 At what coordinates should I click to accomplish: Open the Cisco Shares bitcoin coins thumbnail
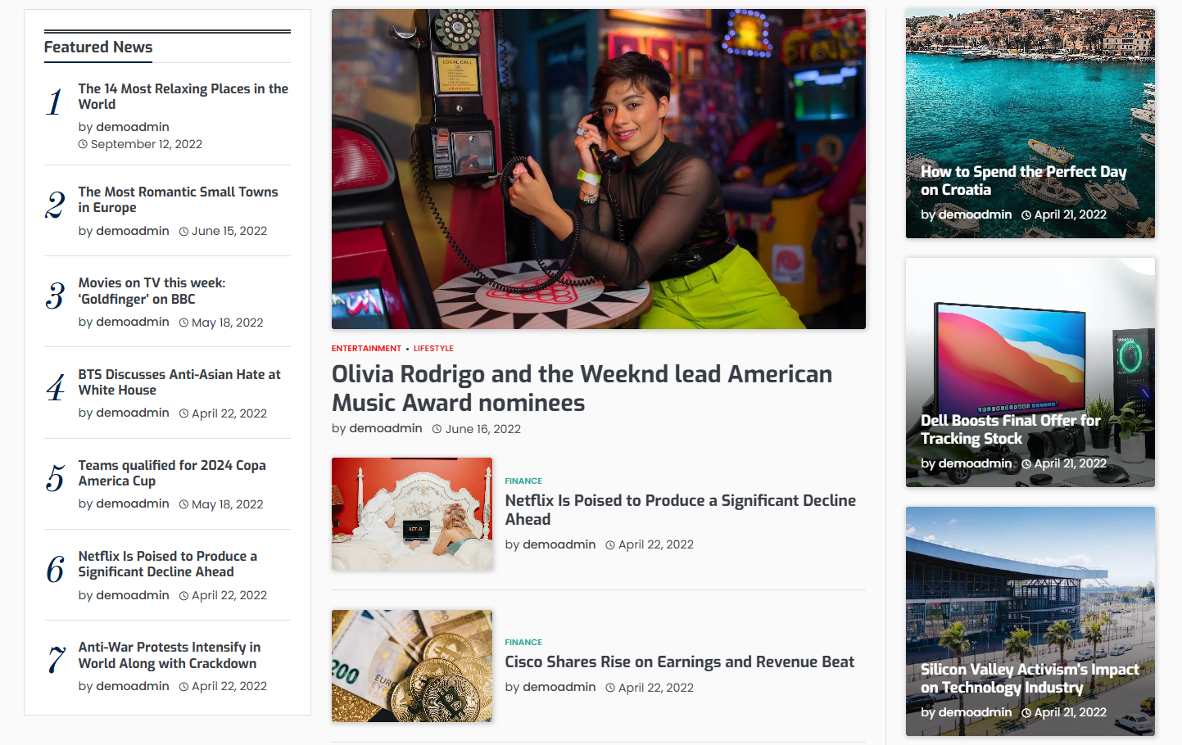(x=412, y=666)
